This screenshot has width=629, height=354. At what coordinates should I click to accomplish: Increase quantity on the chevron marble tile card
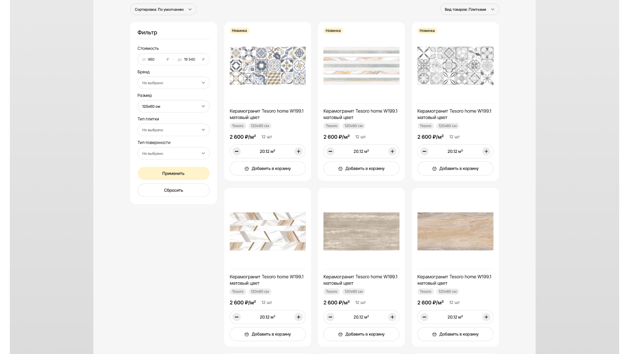point(298,317)
